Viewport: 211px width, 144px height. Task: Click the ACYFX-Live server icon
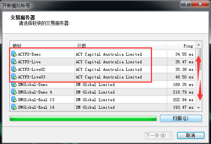pyautogui.click(x=14, y=62)
